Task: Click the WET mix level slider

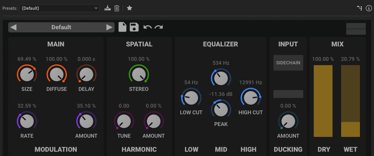Action: [351, 101]
